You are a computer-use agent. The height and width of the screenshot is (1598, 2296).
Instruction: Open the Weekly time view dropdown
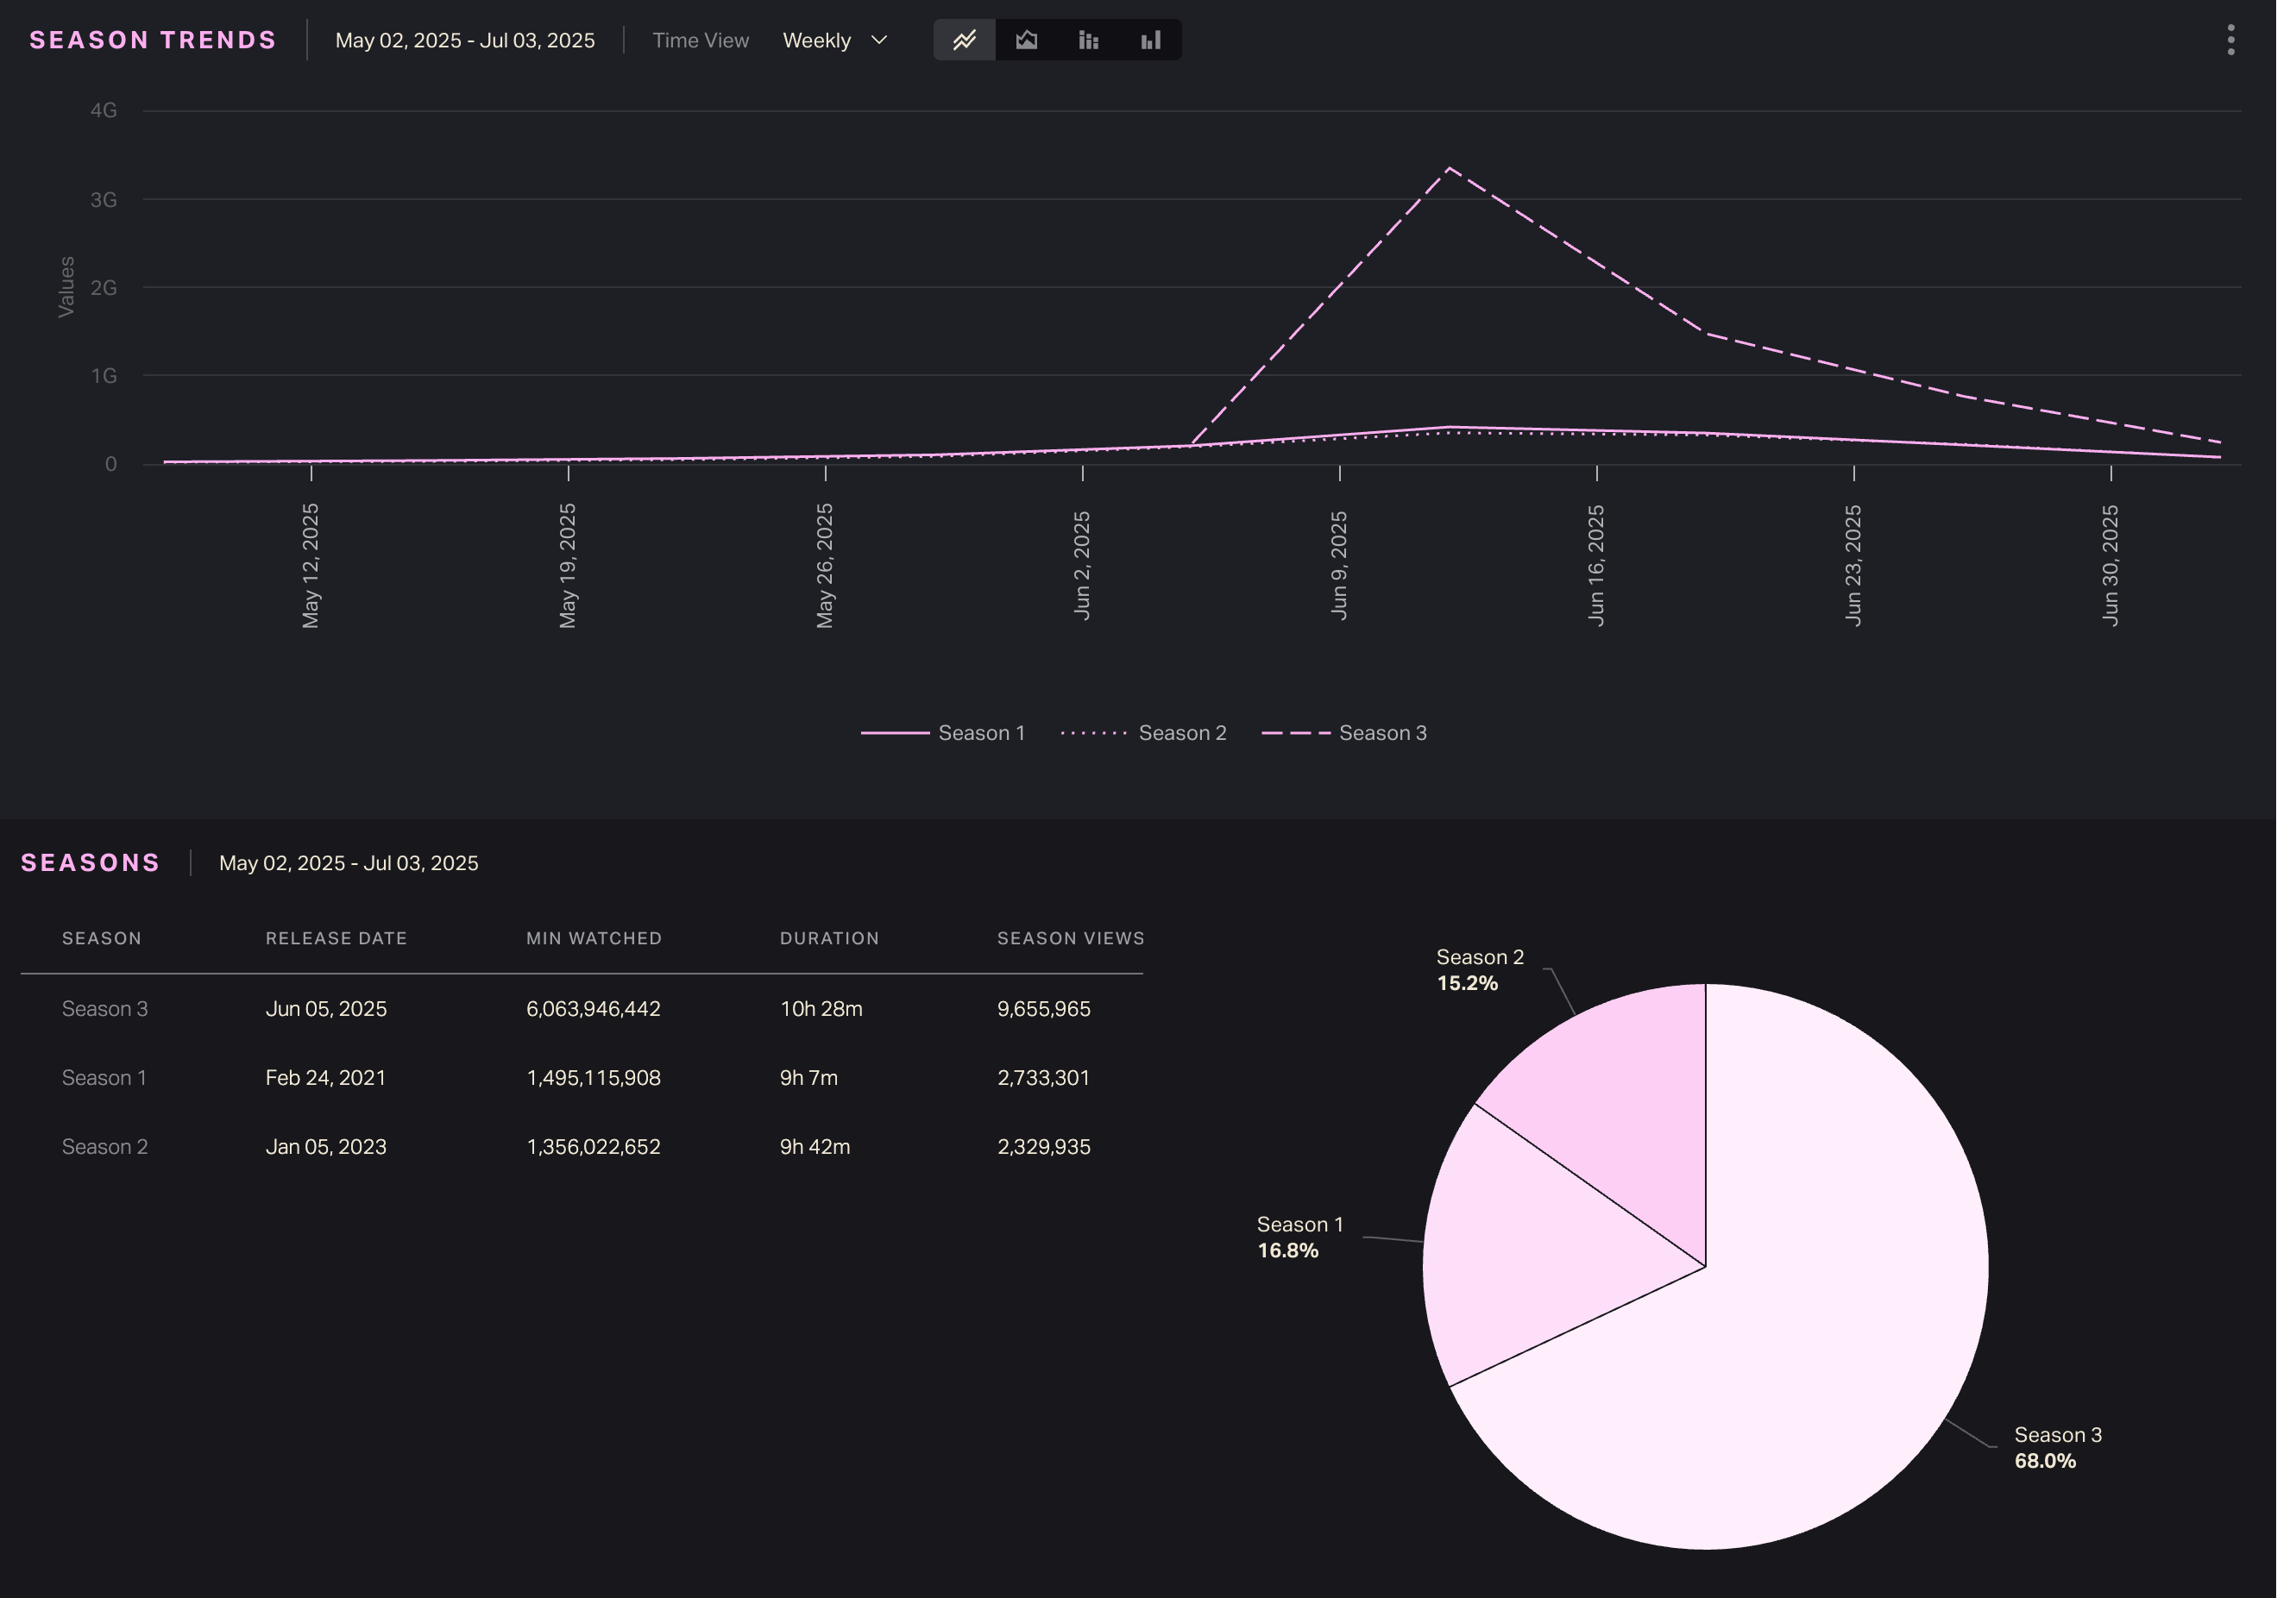click(817, 41)
